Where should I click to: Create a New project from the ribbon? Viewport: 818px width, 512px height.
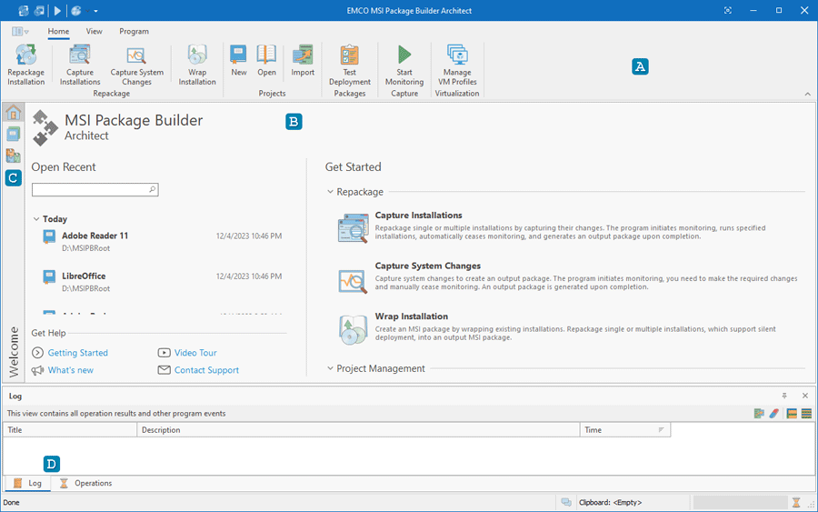click(238, 61)
